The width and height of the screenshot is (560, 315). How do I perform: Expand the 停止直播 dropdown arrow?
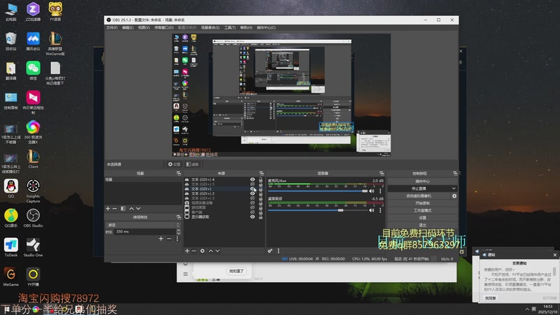pyautogui.click(x=454, y=188)
